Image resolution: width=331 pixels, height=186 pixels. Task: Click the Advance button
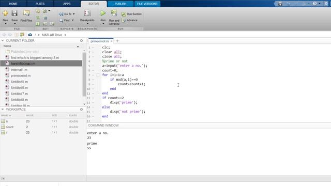pyautogui.click(x=130, y=20)
